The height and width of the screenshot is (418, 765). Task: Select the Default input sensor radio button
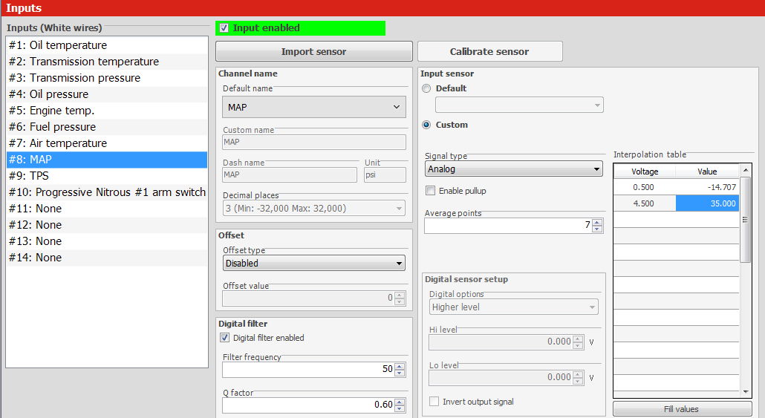[426, 88]
